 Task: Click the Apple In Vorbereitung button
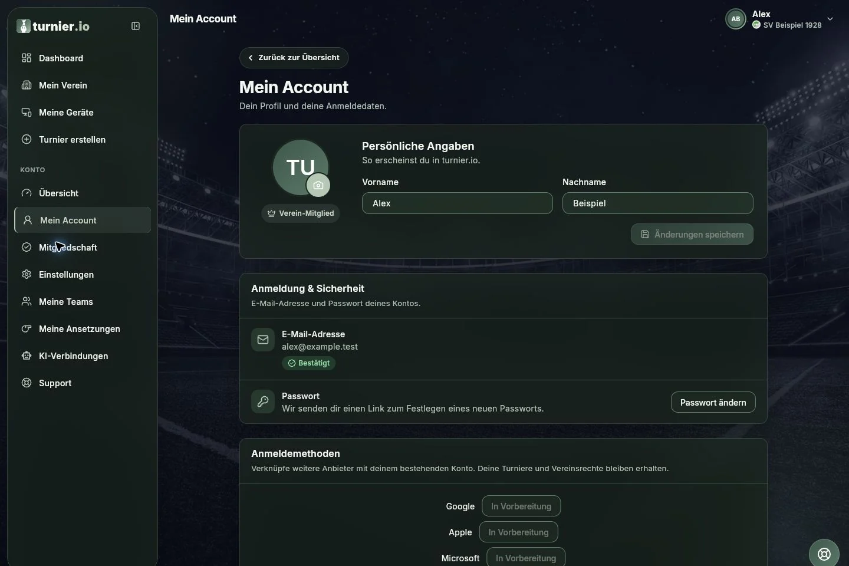click(x=519, y=532)
